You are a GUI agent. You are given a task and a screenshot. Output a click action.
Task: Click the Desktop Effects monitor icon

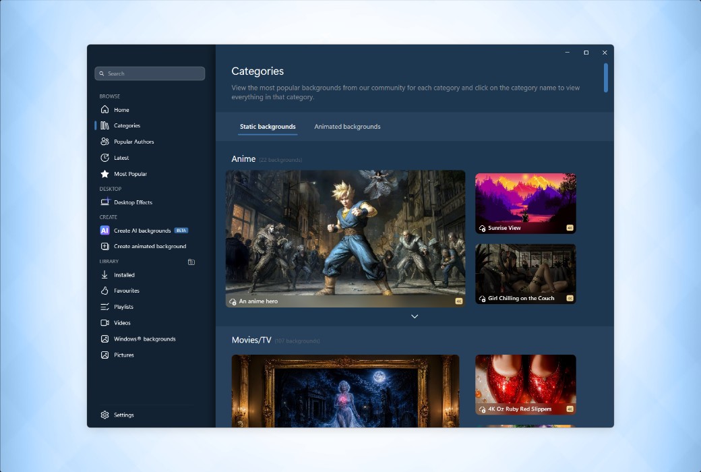pyautogui.click(x=104, y=202)
